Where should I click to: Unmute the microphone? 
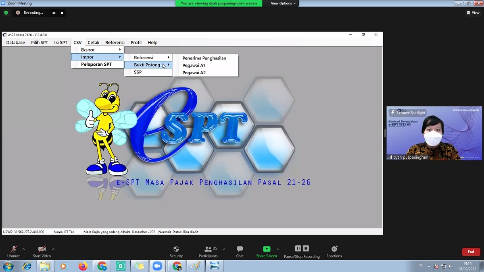[14, 249]
